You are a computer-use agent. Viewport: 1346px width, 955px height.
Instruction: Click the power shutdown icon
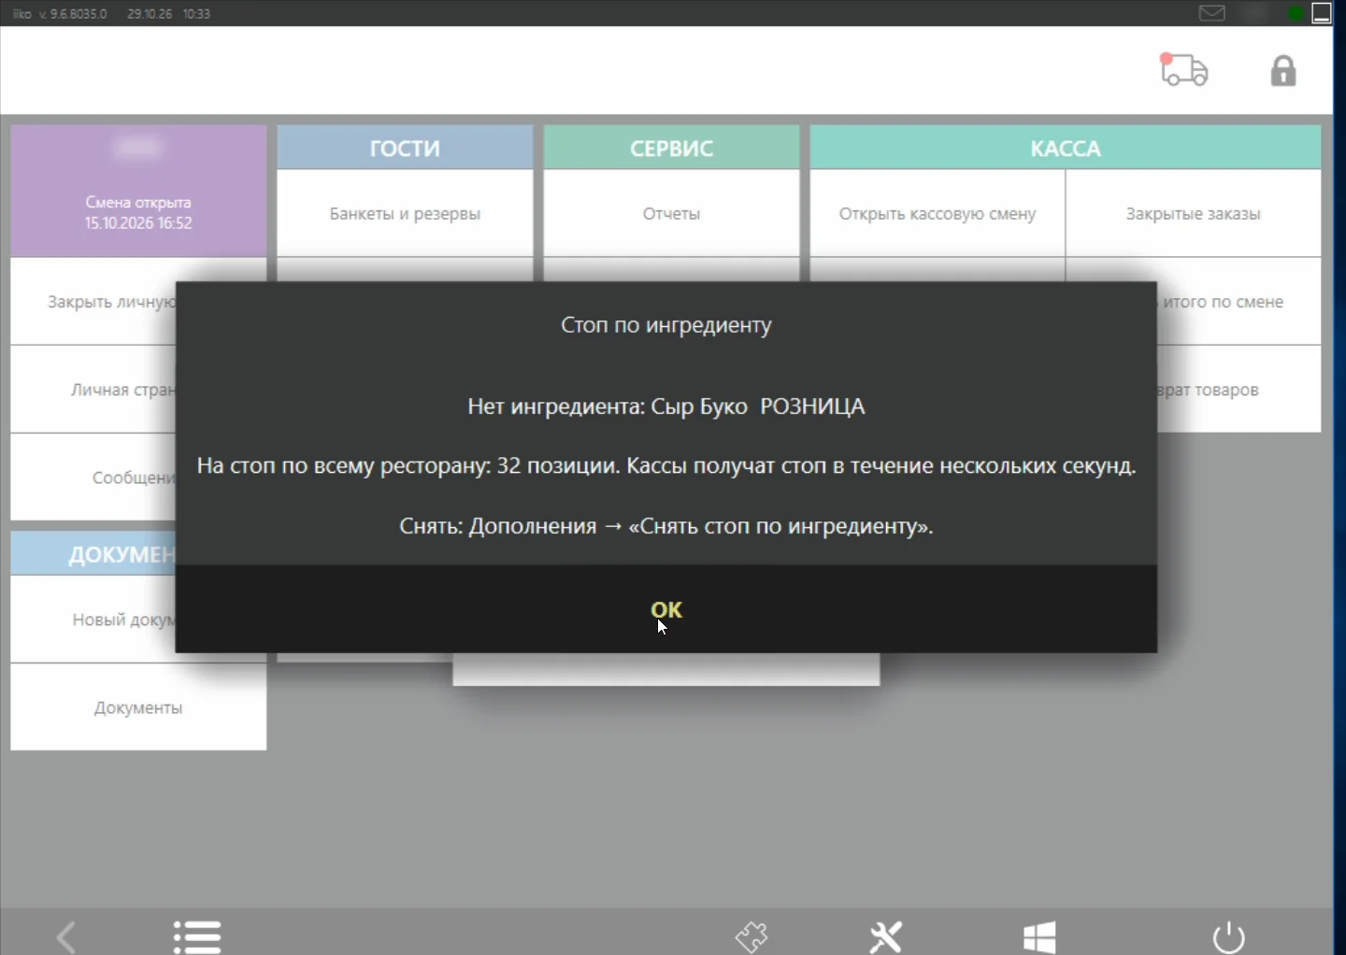[x=1228, y=936]
